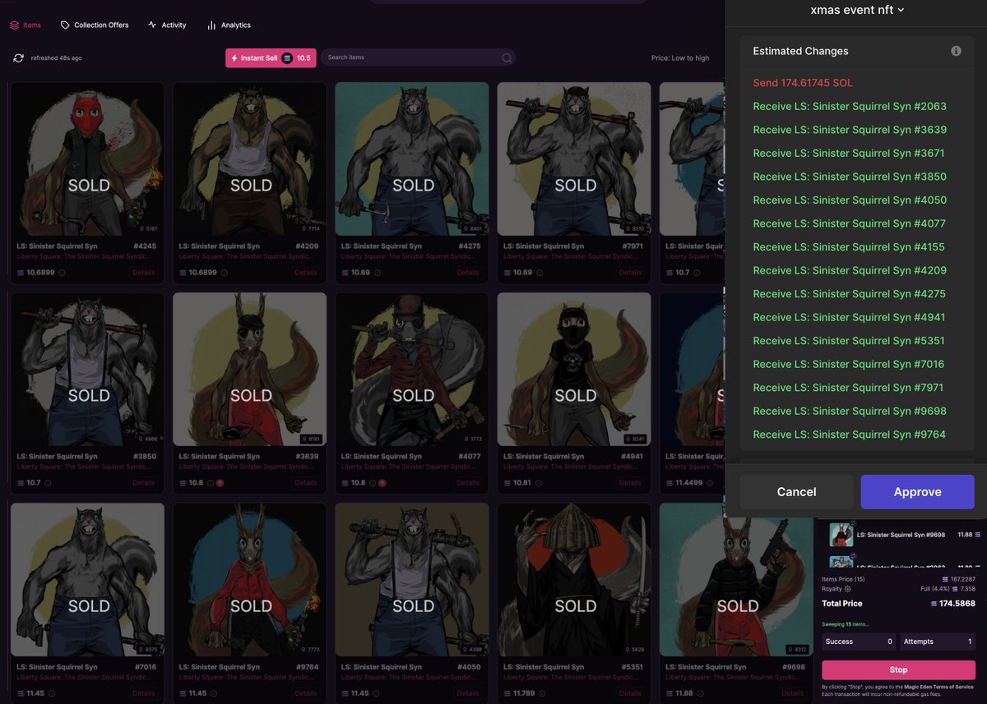Viewport: 987px width, 704px height.
Task: Click the 'Sweeping 15 items...' status text
Action: coord(845,624)
